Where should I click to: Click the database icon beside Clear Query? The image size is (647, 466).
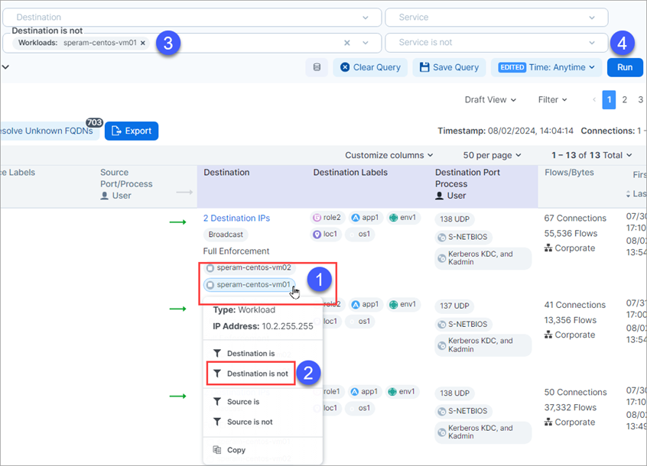pyautogui.click(x=317, y=67)
